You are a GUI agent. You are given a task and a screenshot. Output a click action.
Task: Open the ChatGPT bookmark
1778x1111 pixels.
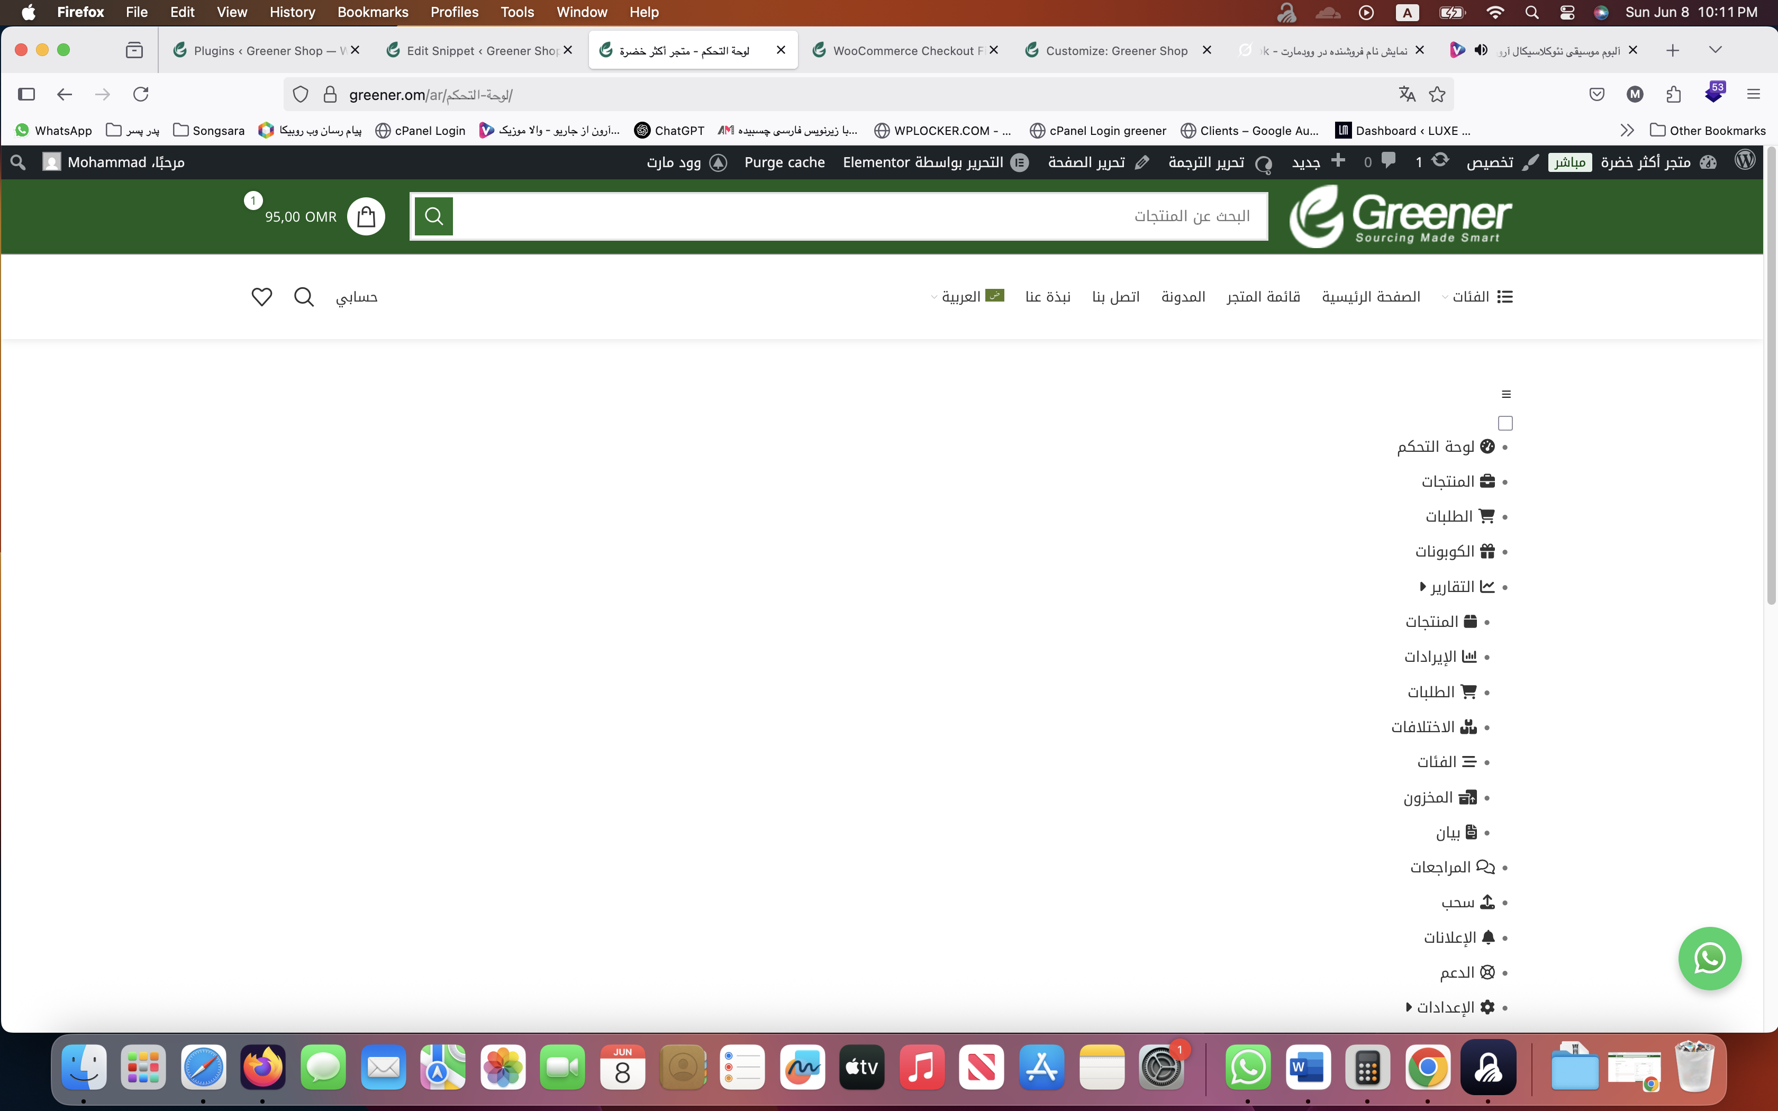[x=669, y=130]
